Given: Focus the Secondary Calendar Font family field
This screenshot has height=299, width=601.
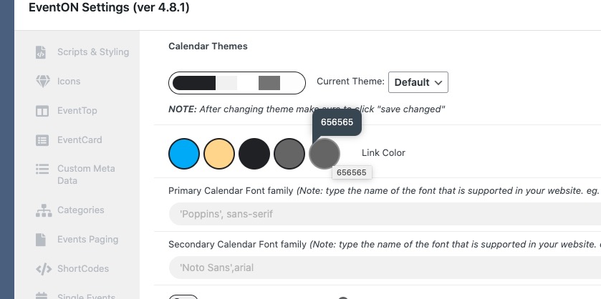Looking at the screenshot, I should (x=385, y=268).
